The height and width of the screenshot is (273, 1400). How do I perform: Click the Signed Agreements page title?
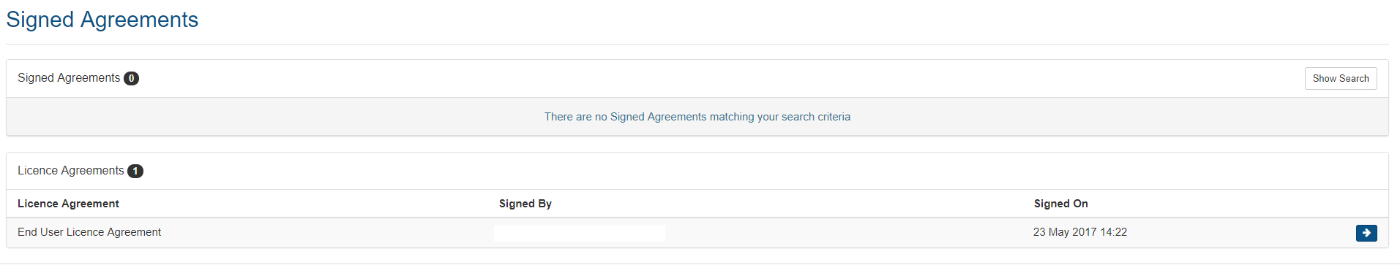click(x=102, y=20)
